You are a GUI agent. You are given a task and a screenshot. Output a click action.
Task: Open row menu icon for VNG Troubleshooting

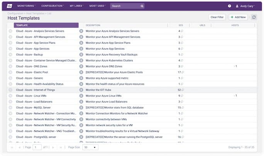(81, 131)
